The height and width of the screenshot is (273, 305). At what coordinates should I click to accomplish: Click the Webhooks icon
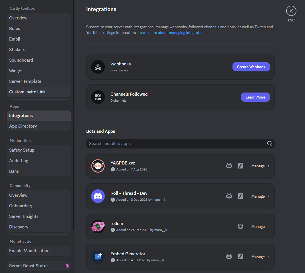click(x=98, y=67)
